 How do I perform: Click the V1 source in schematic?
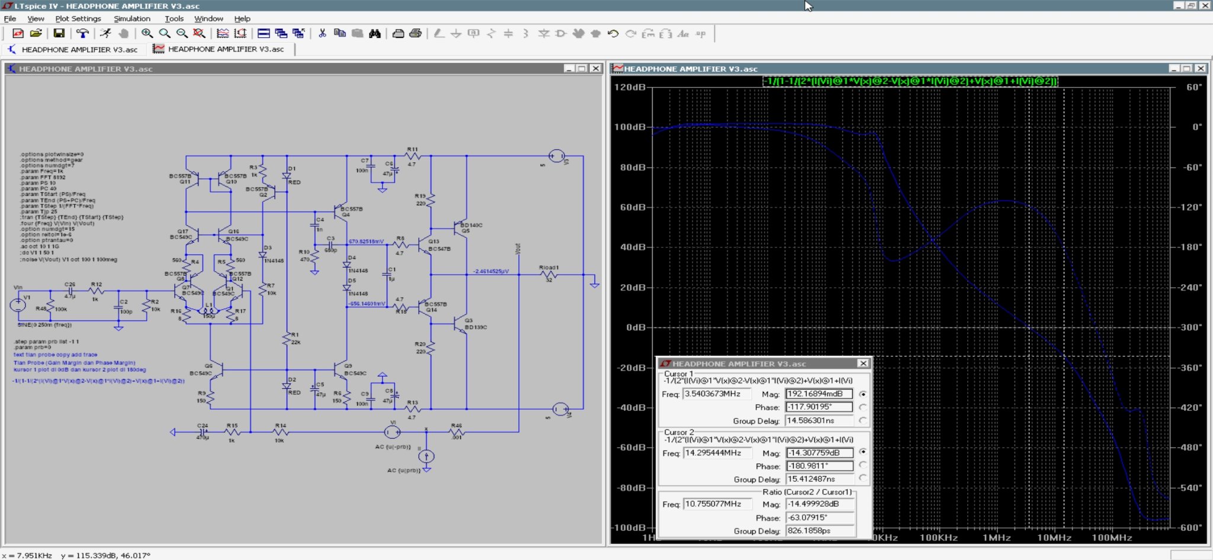[x=18, y=305]
